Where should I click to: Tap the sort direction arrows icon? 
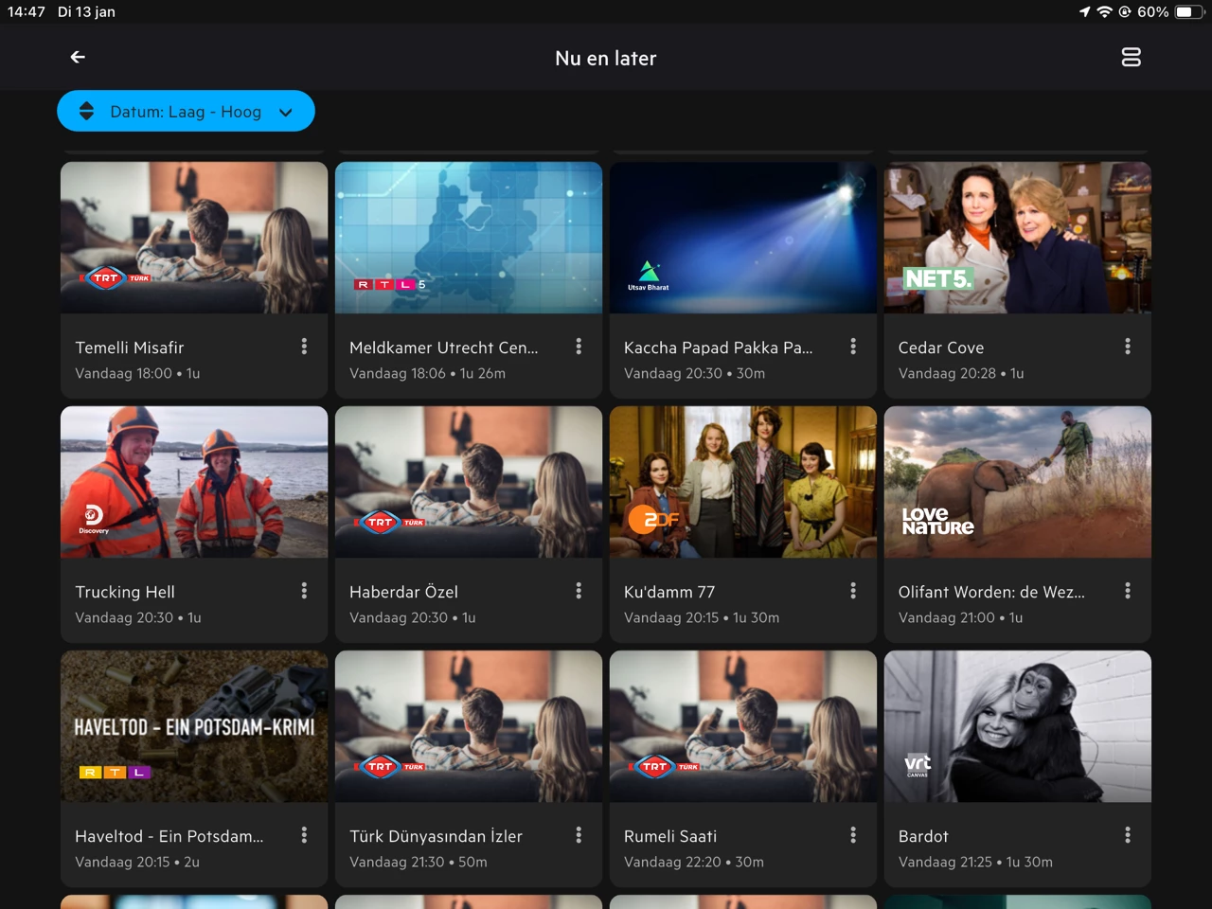[x=86, y=112]
